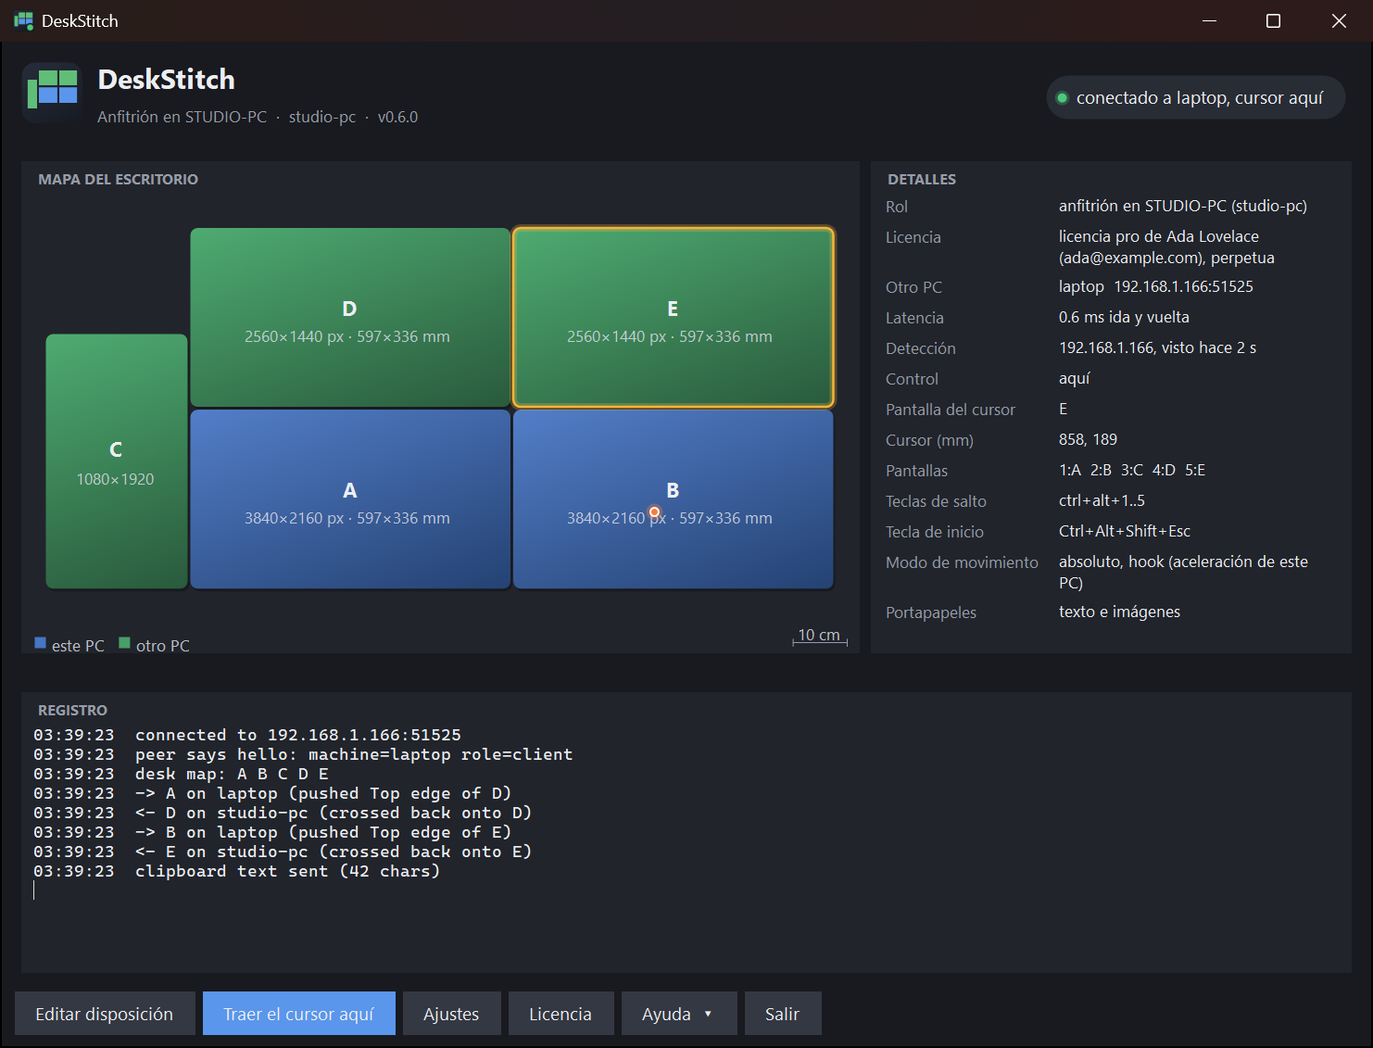Click the connection status pill 'conectado a laptop'
This screenshot has width=1373, height=1048.
point(1195,97)
